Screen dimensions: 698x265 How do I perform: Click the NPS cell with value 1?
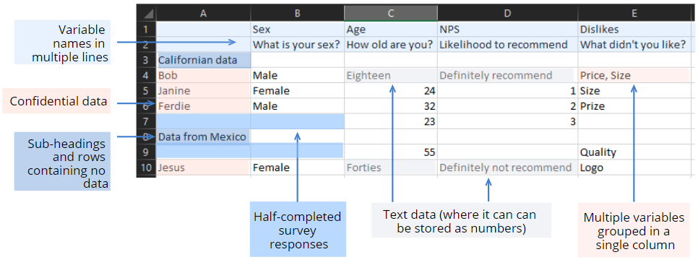(507, 91)
